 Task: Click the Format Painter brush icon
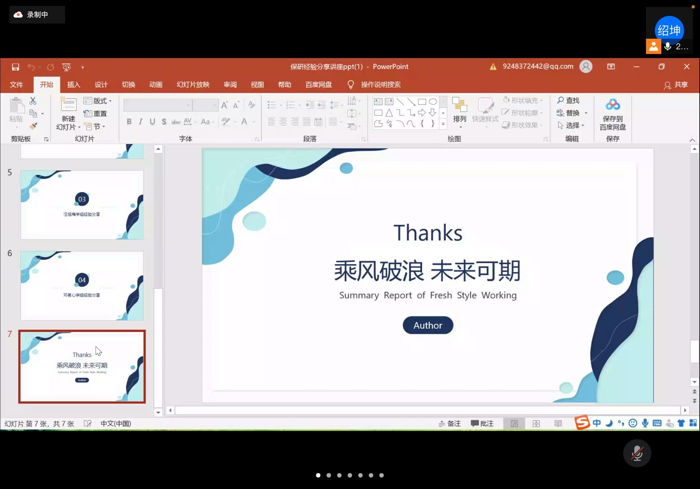click(x=33, y=126)
